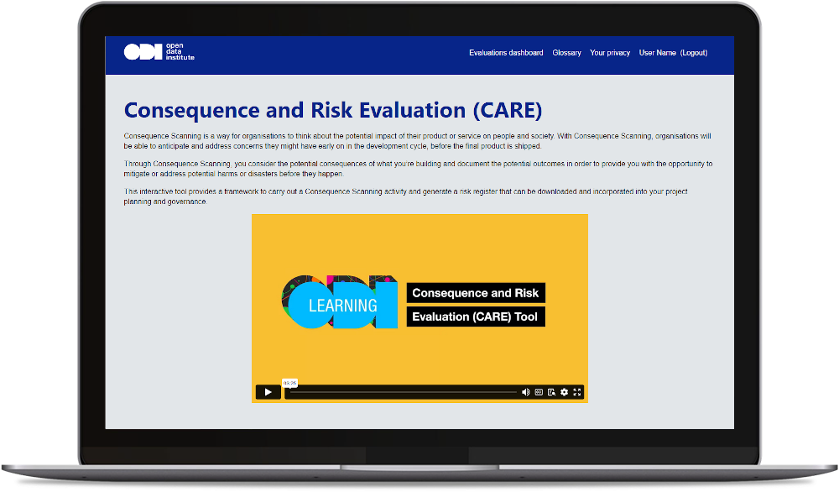This screenshot has height=492, width=839.
Task: Open video settings gear
Action: (x=564, y=392)
